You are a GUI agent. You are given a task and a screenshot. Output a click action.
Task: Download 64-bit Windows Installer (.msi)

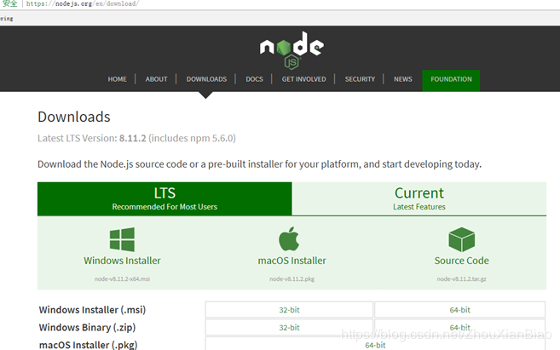(460, 310)
